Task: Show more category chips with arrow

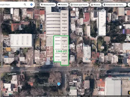Action: (x=129, y=5)
